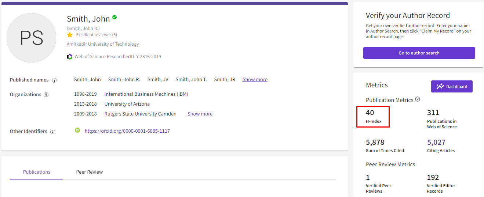484x197 pixels.
Task: Click the PS profile avatar circle
Action: pyautogui.click(x=32, y=38)
